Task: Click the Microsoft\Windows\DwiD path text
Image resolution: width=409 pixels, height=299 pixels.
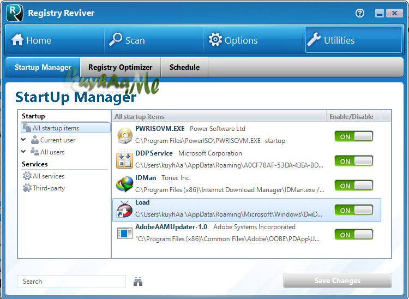Action: [x=228, y=214]
